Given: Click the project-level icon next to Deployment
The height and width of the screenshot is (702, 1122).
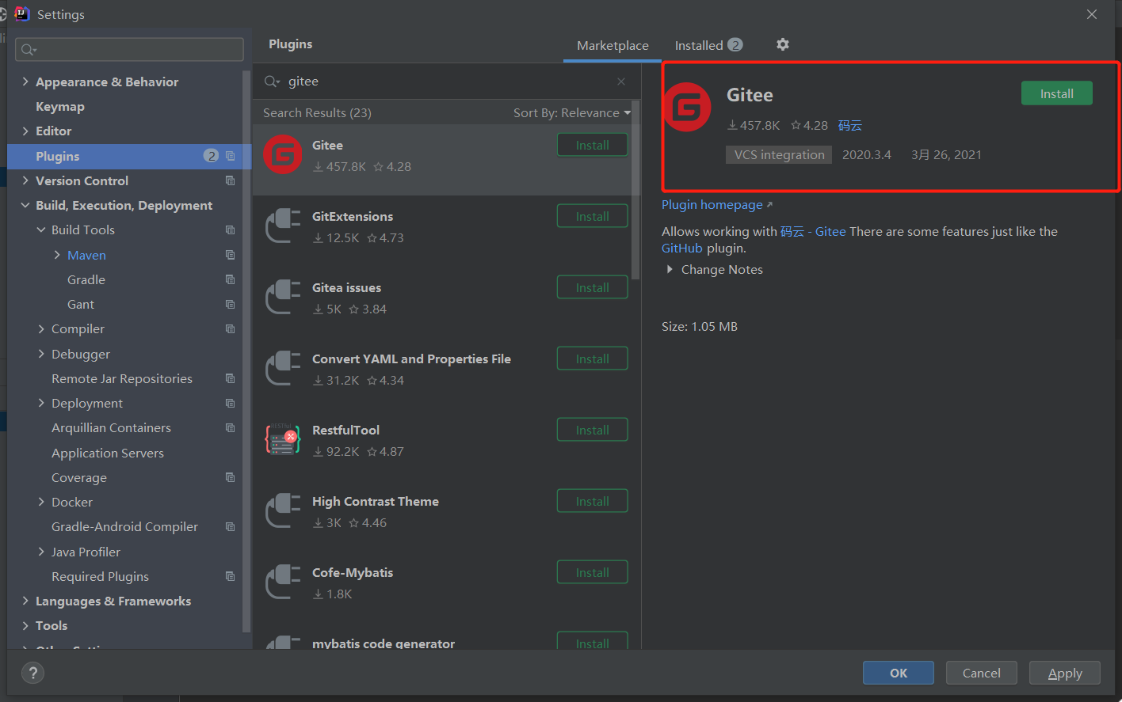Looking at the screenshot, I should [230, 403].
